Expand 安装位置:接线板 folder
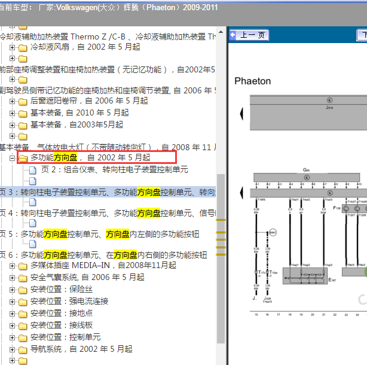Image resolution: width=367 pixels, height=365 pixels. click(12, 326)
